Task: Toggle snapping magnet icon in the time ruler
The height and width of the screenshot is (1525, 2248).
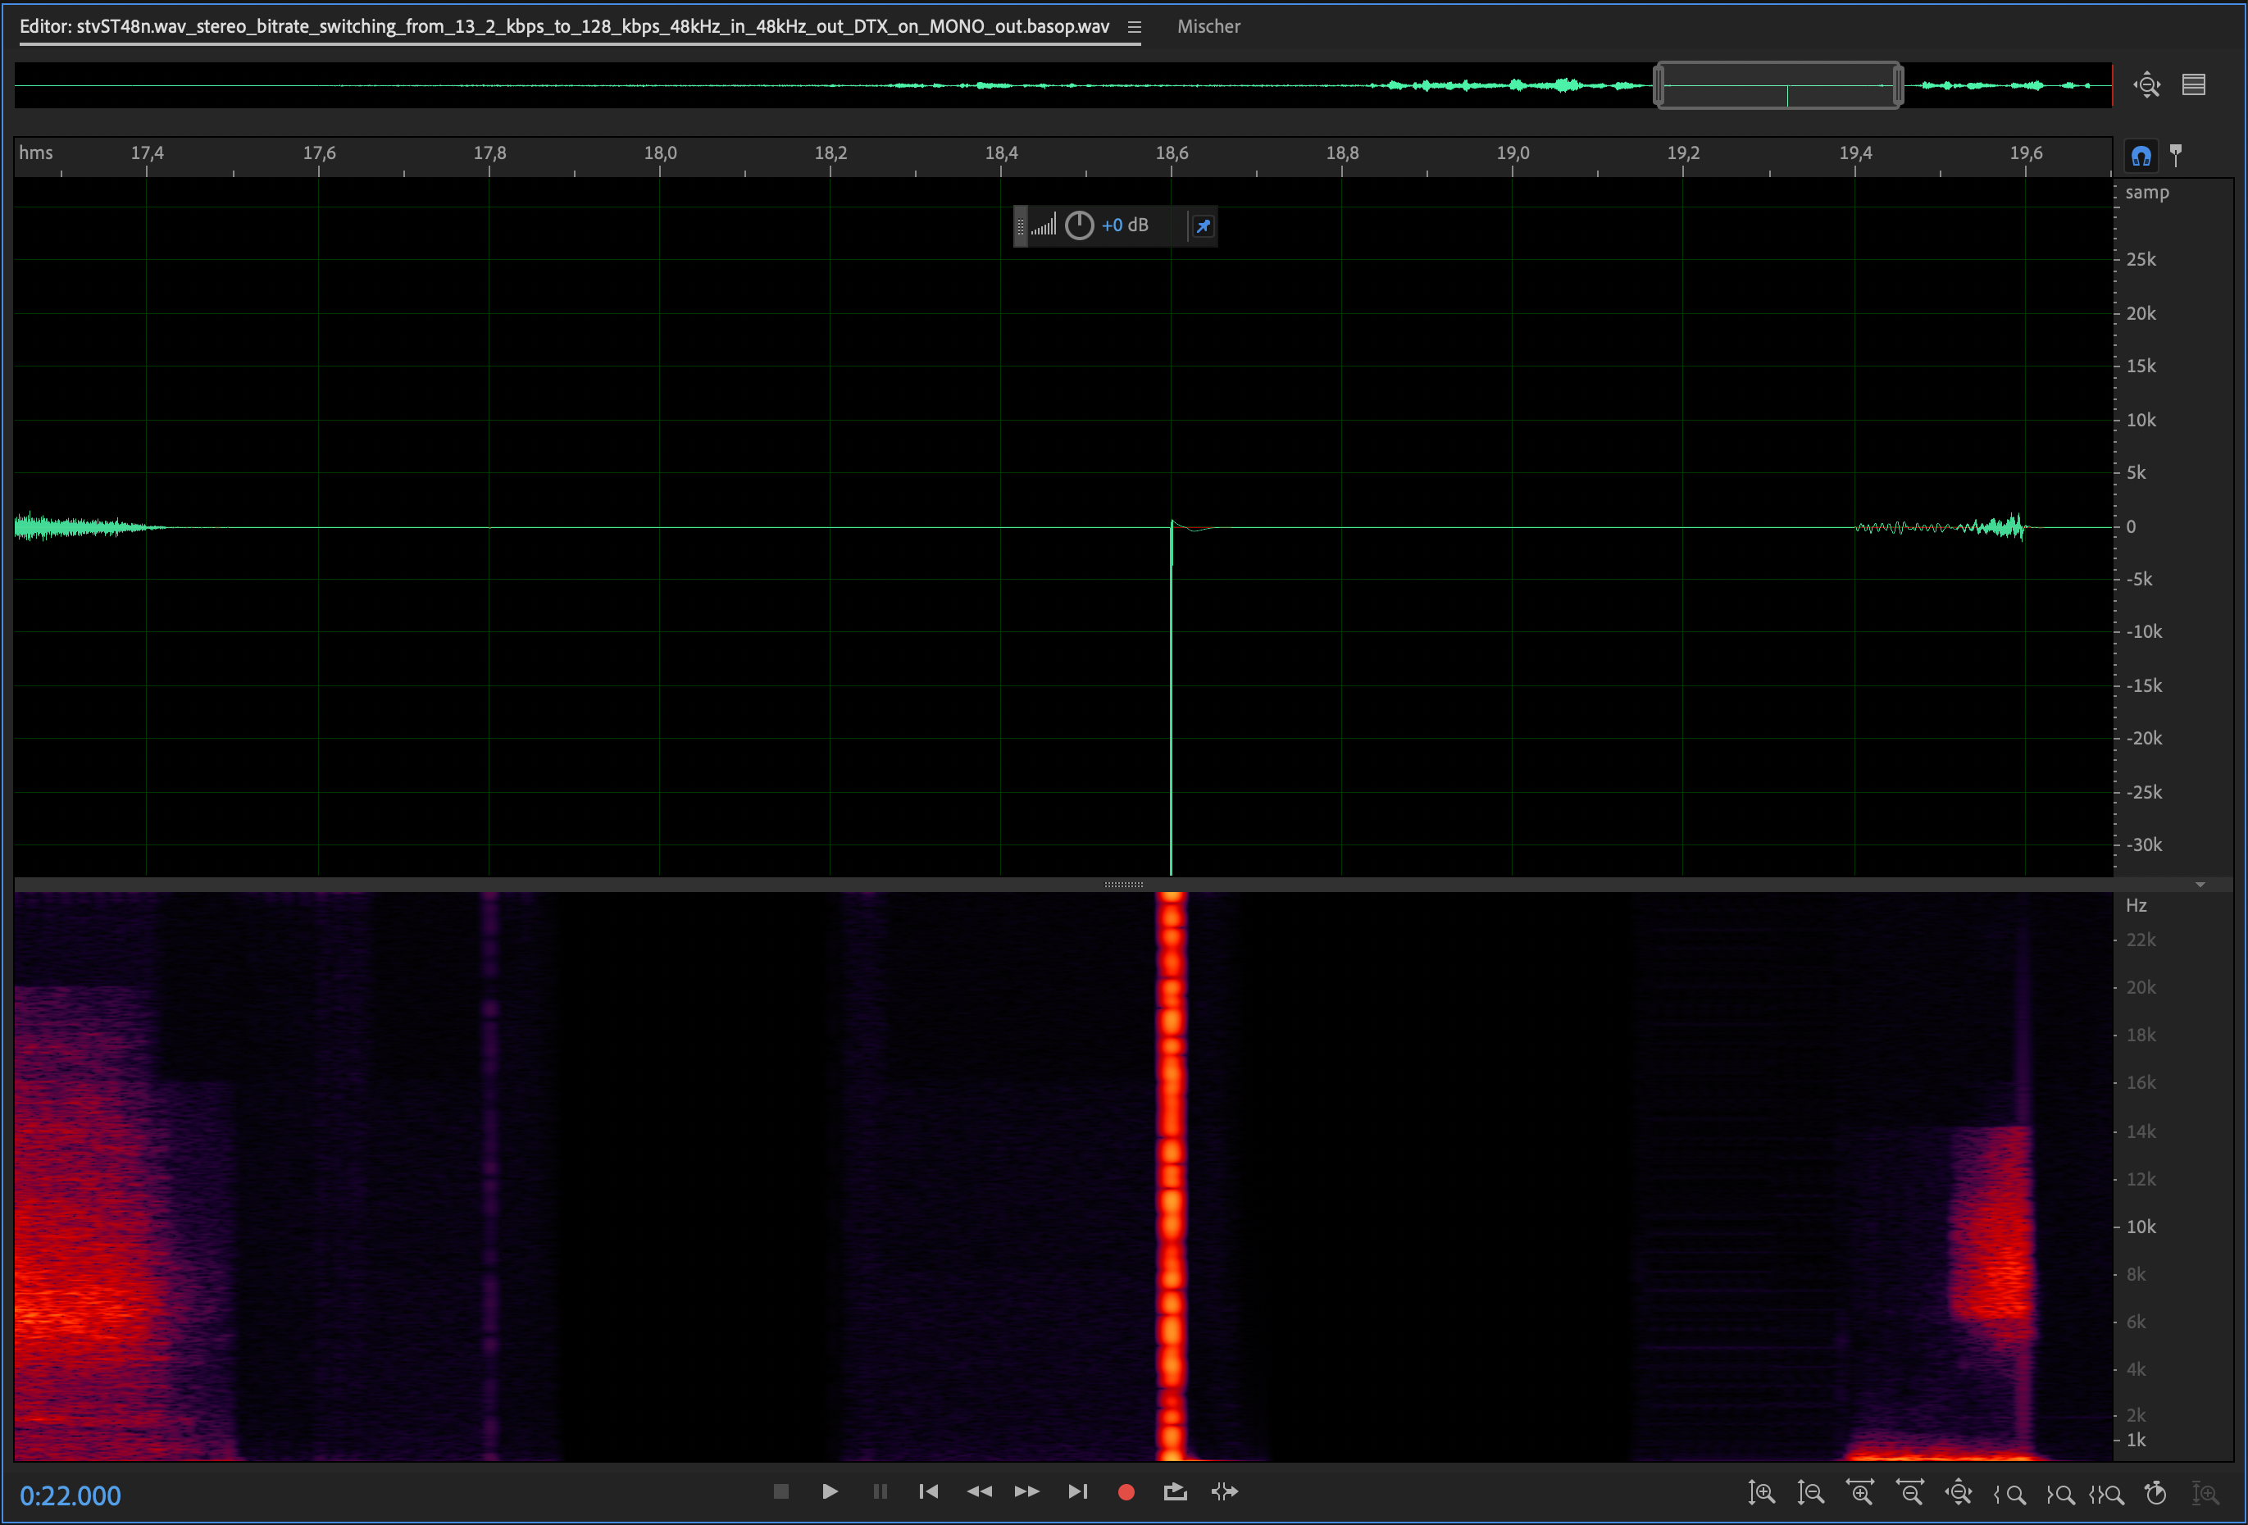Action: [2141, 155]
